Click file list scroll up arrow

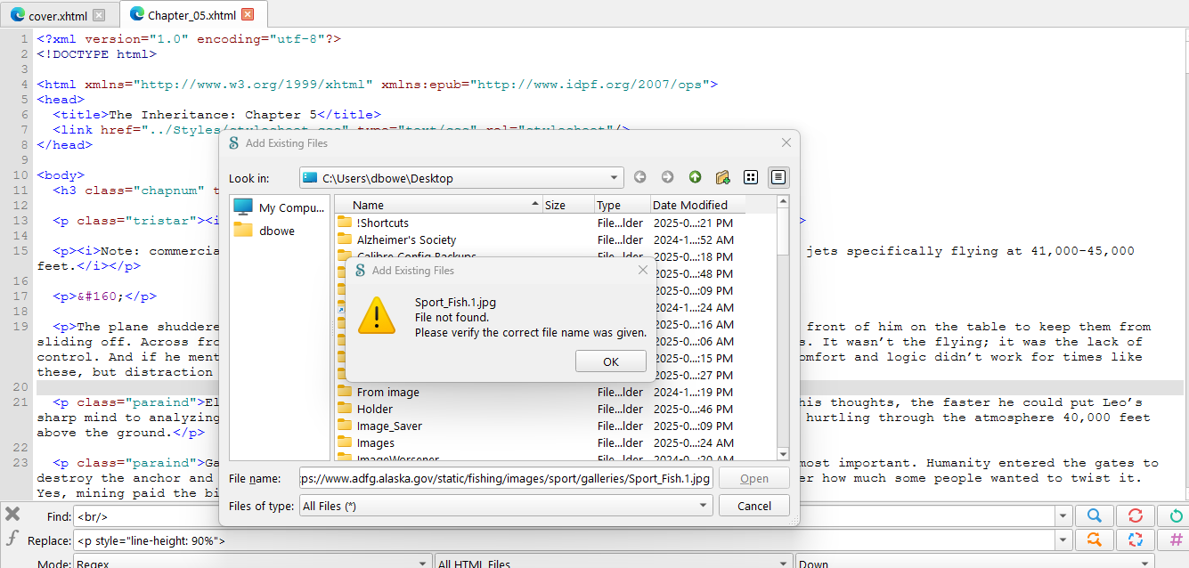pyautogui.click(x=782, y=202)
